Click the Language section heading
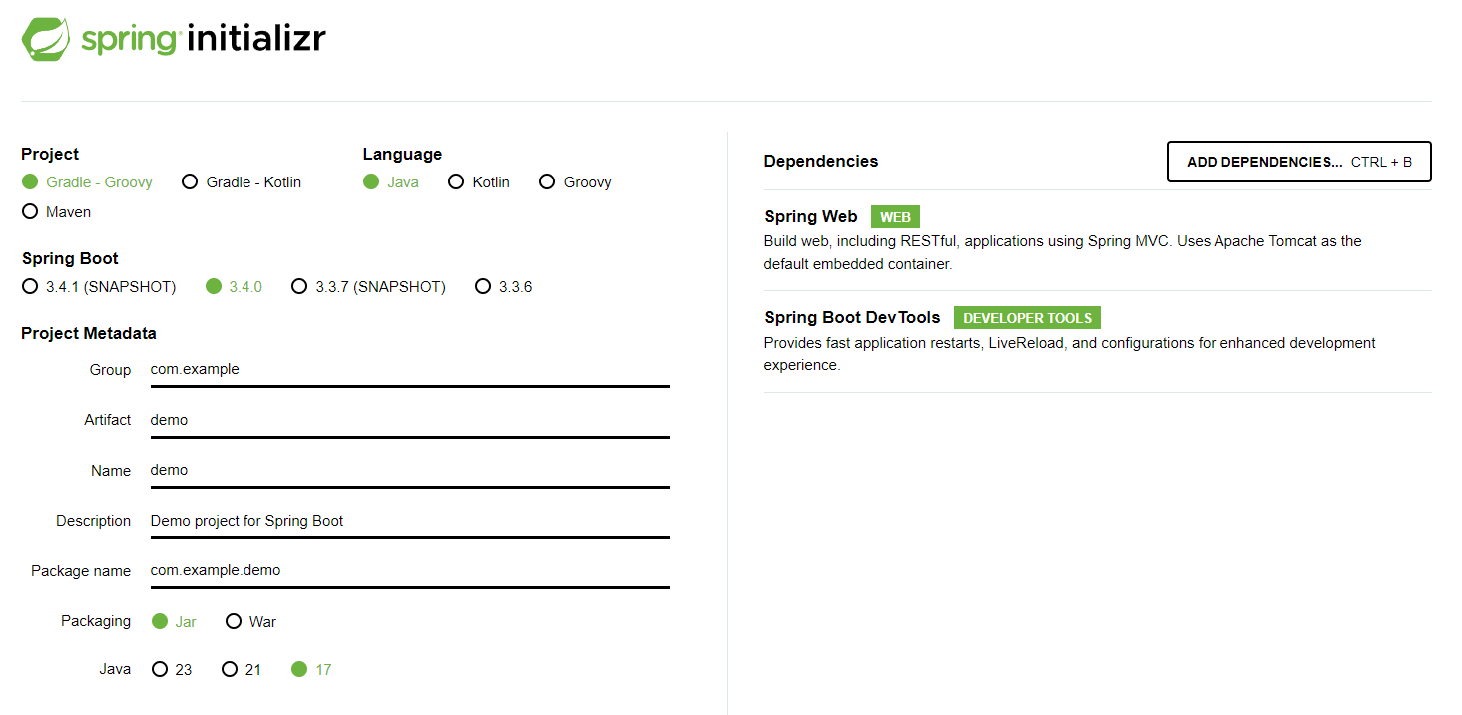1462x715 pixels. [402, 154]
